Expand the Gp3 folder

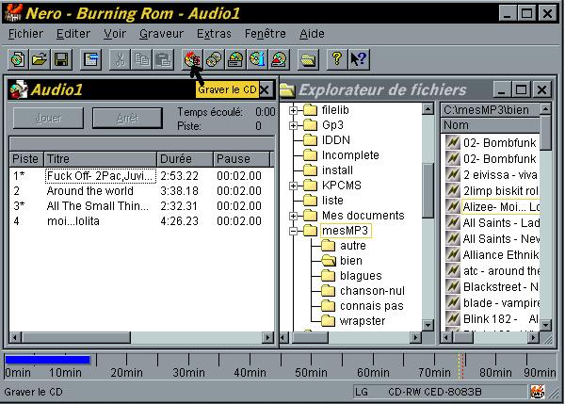tap(293, 125)
